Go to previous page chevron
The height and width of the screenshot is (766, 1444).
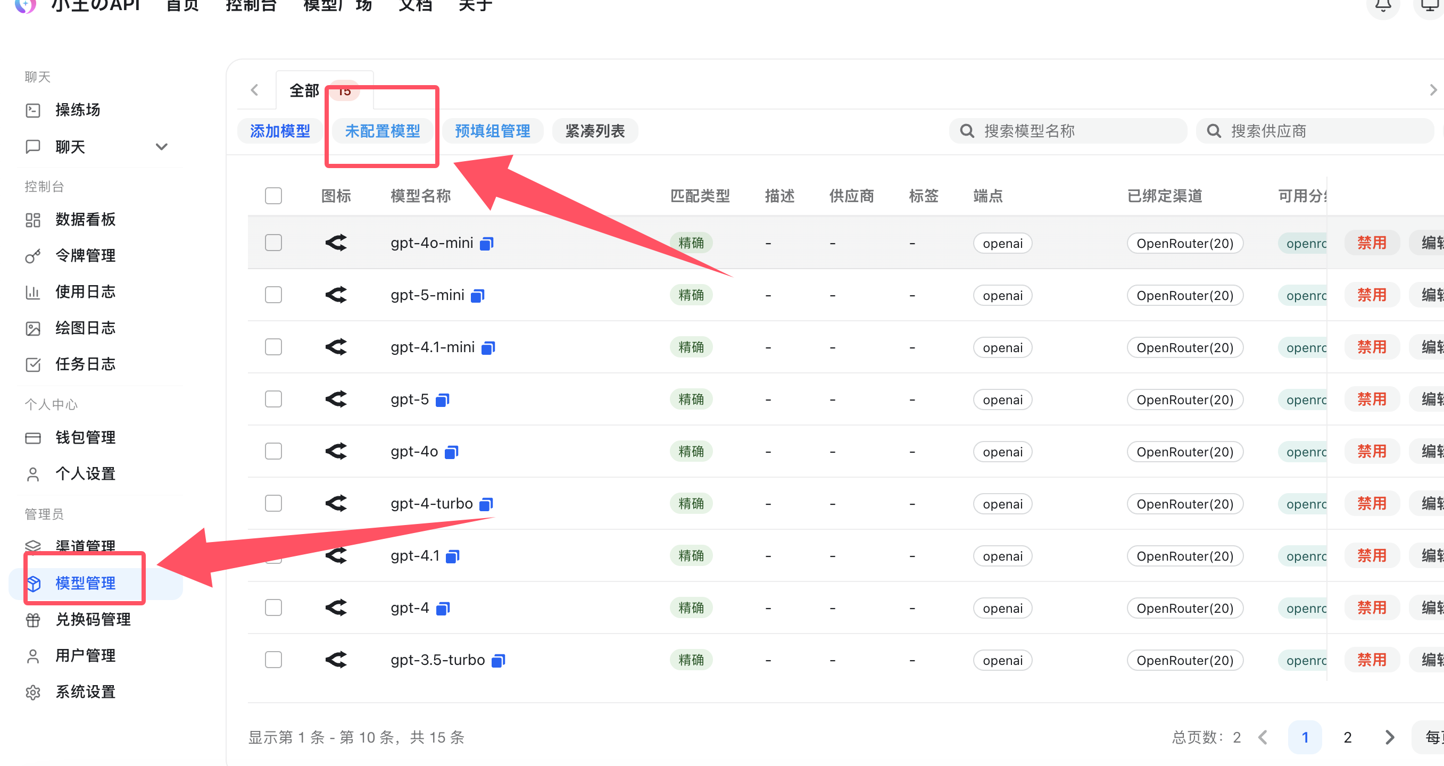tap(1263, 737)
